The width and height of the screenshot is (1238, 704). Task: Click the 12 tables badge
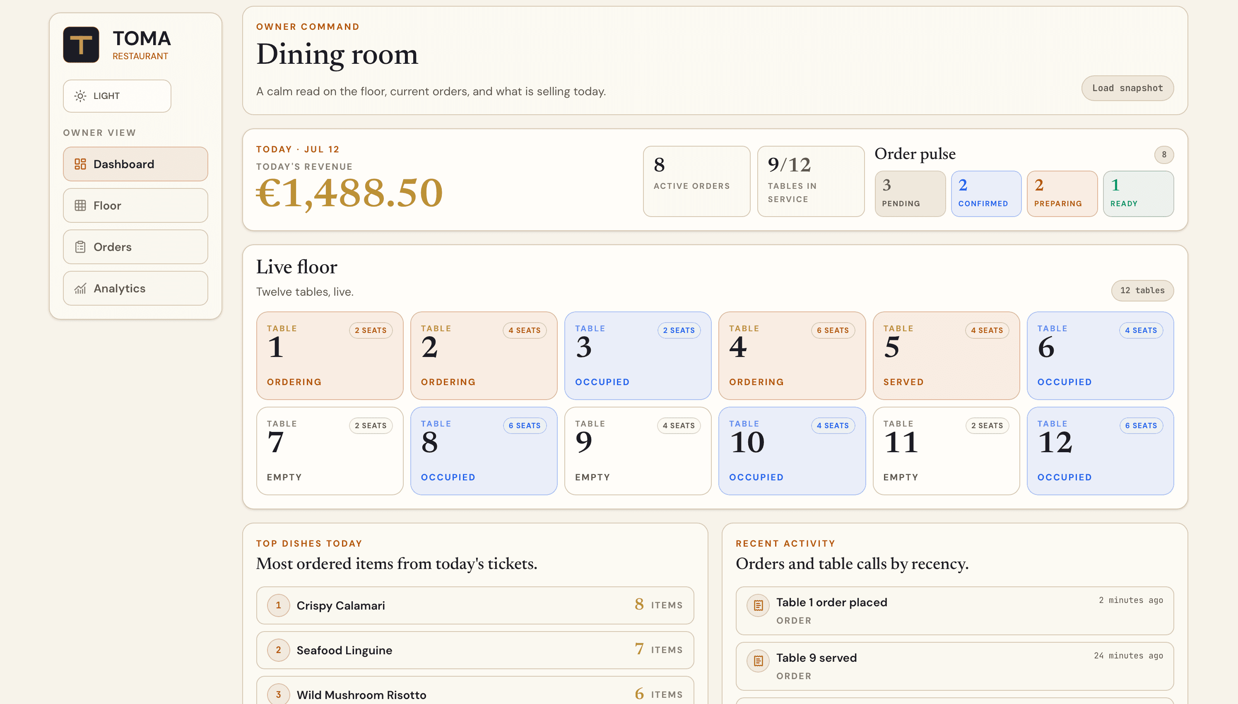(1142, 291)
